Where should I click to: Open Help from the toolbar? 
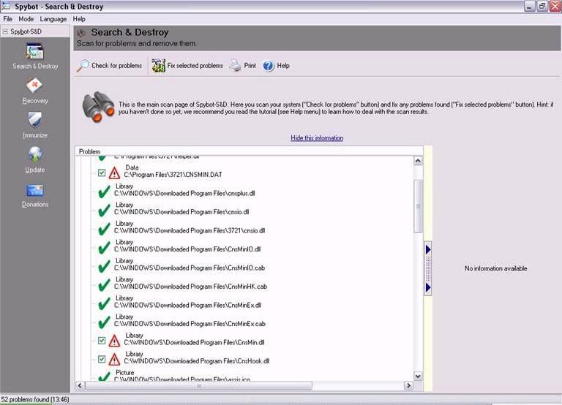269,66
